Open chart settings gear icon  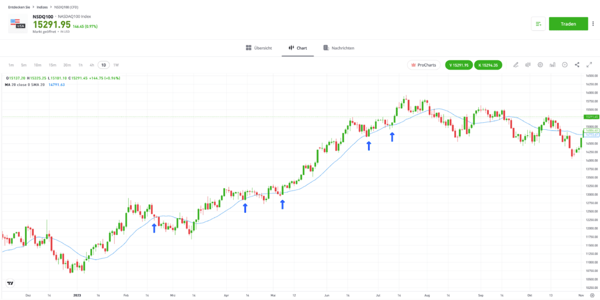pos(540,65)
